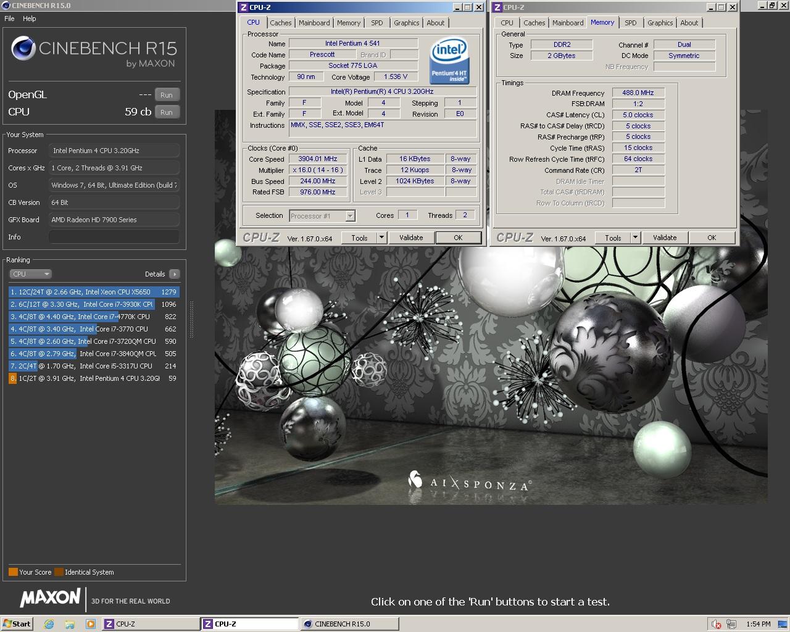
Task: Expand ranking Details arrow button
Action: [174, 274]
